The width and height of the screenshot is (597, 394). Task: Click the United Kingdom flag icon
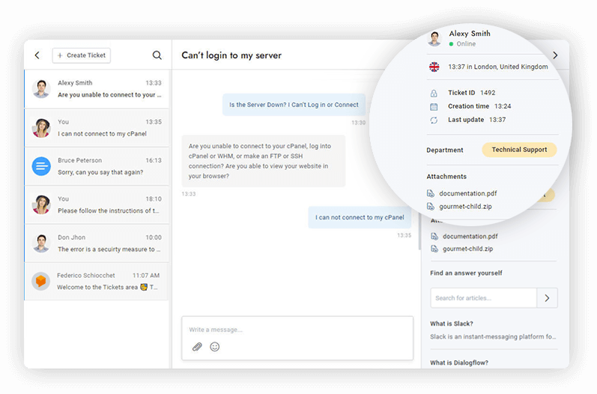pos(434,67)
